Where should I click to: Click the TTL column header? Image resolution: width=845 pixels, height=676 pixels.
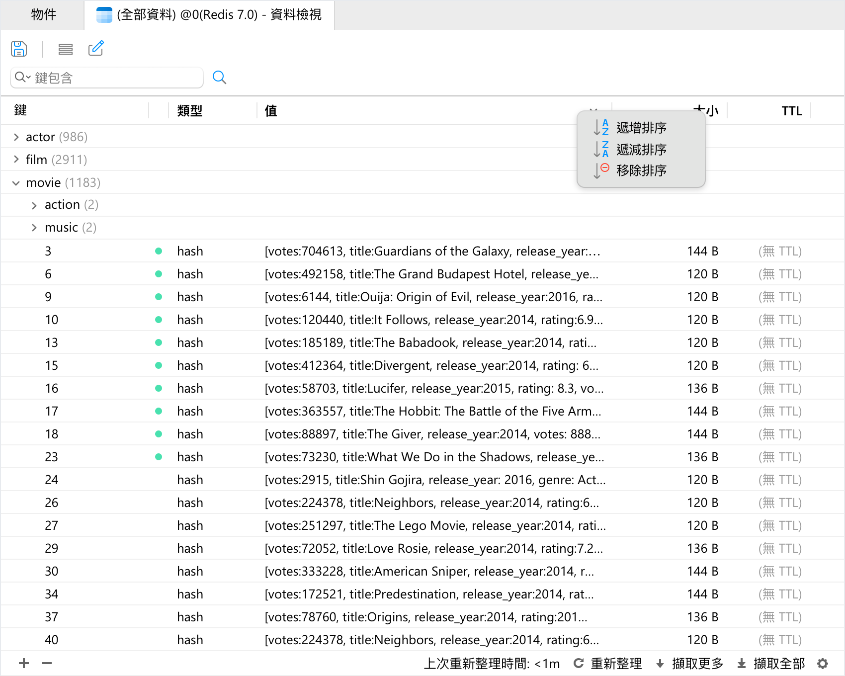[791, 111]
